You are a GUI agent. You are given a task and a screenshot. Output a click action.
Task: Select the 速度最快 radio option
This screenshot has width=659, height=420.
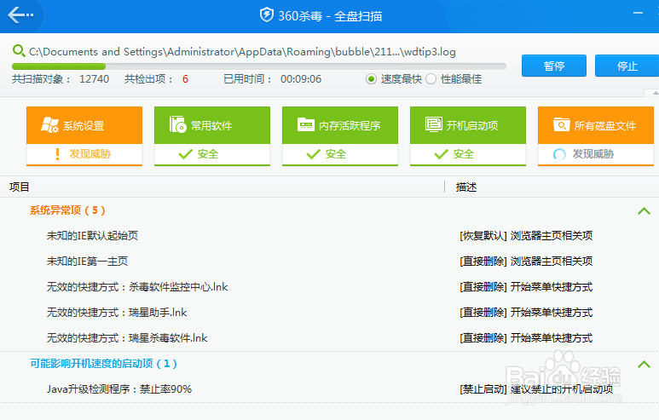[x=371, y=79]
